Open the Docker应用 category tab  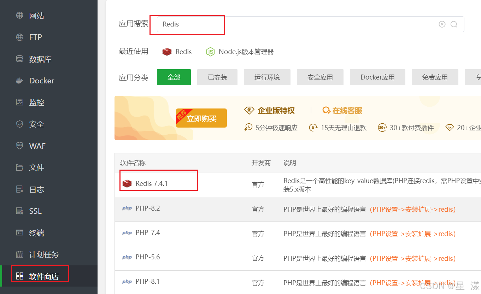click(x=377, y=77)
